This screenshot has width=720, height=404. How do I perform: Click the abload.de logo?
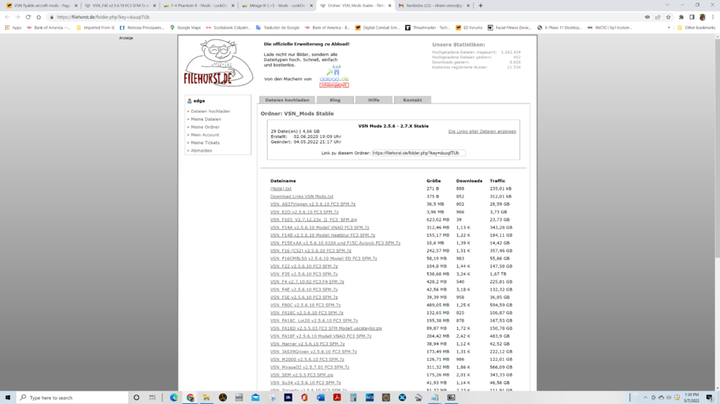[334, 76]
